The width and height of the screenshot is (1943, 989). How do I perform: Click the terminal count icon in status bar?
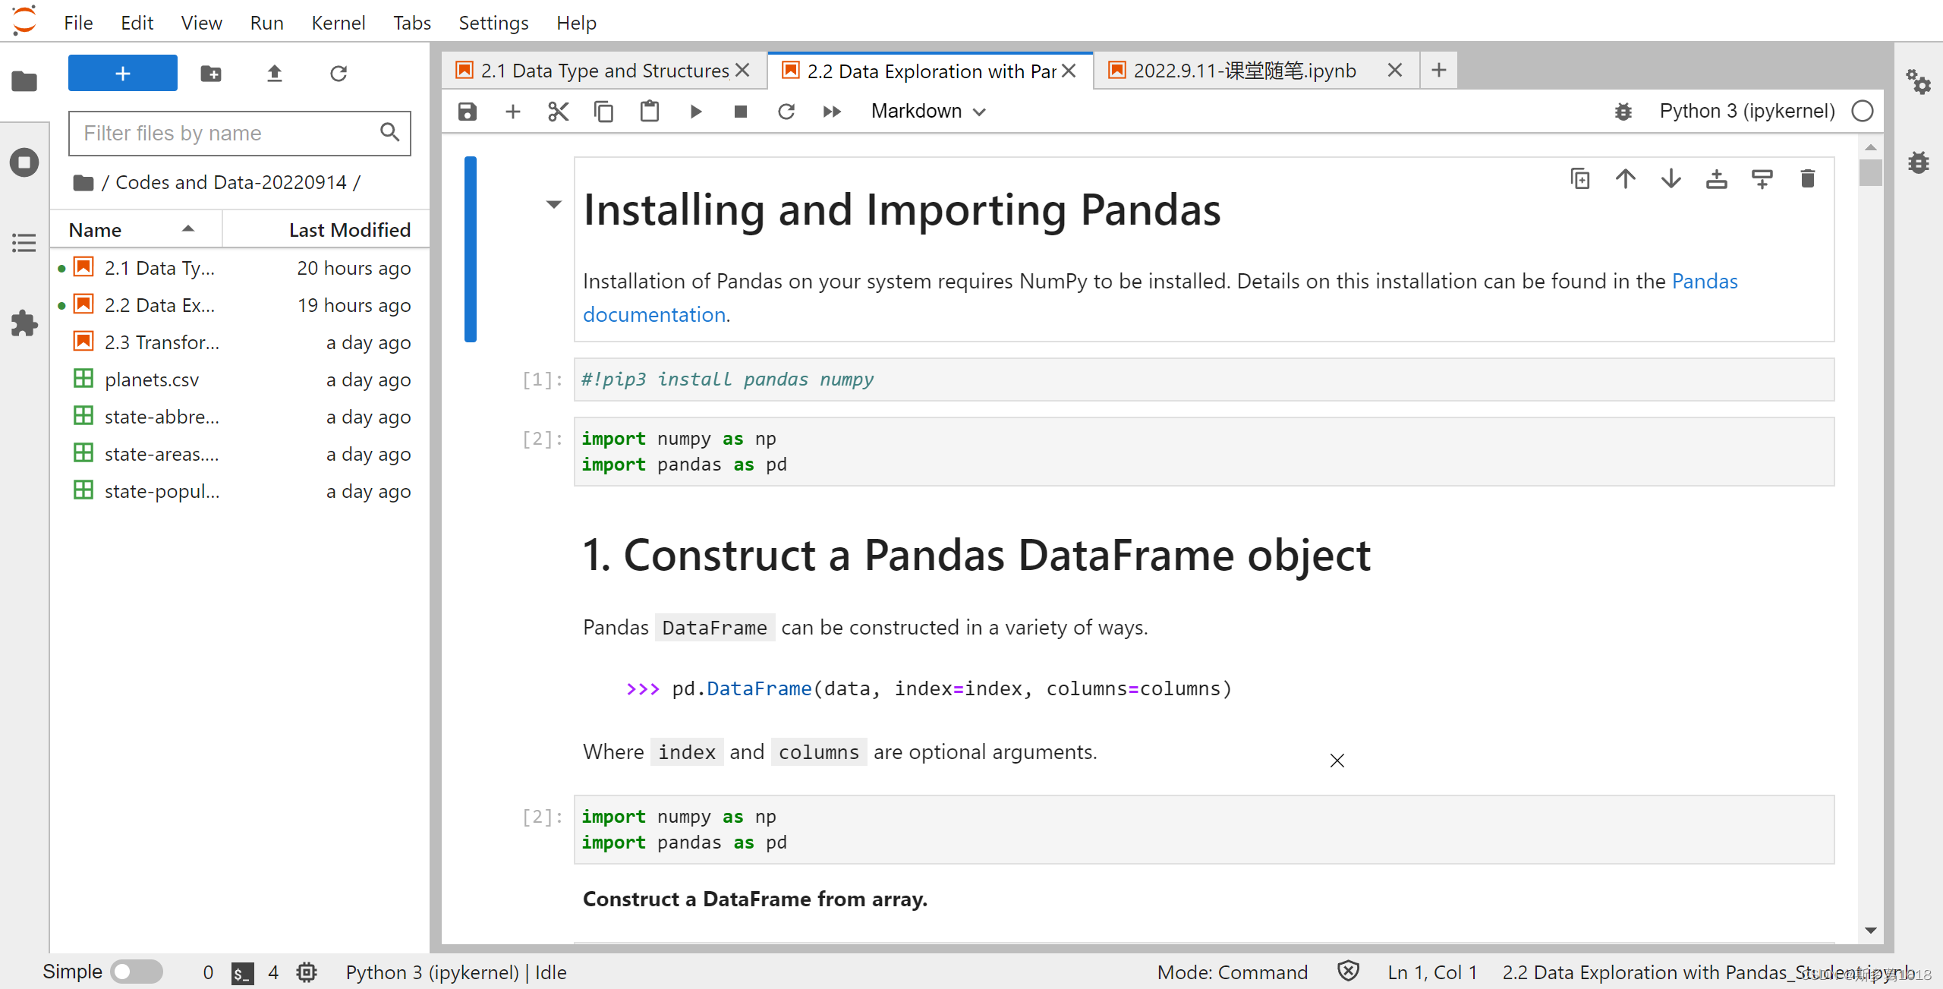(x=242, y=972)
